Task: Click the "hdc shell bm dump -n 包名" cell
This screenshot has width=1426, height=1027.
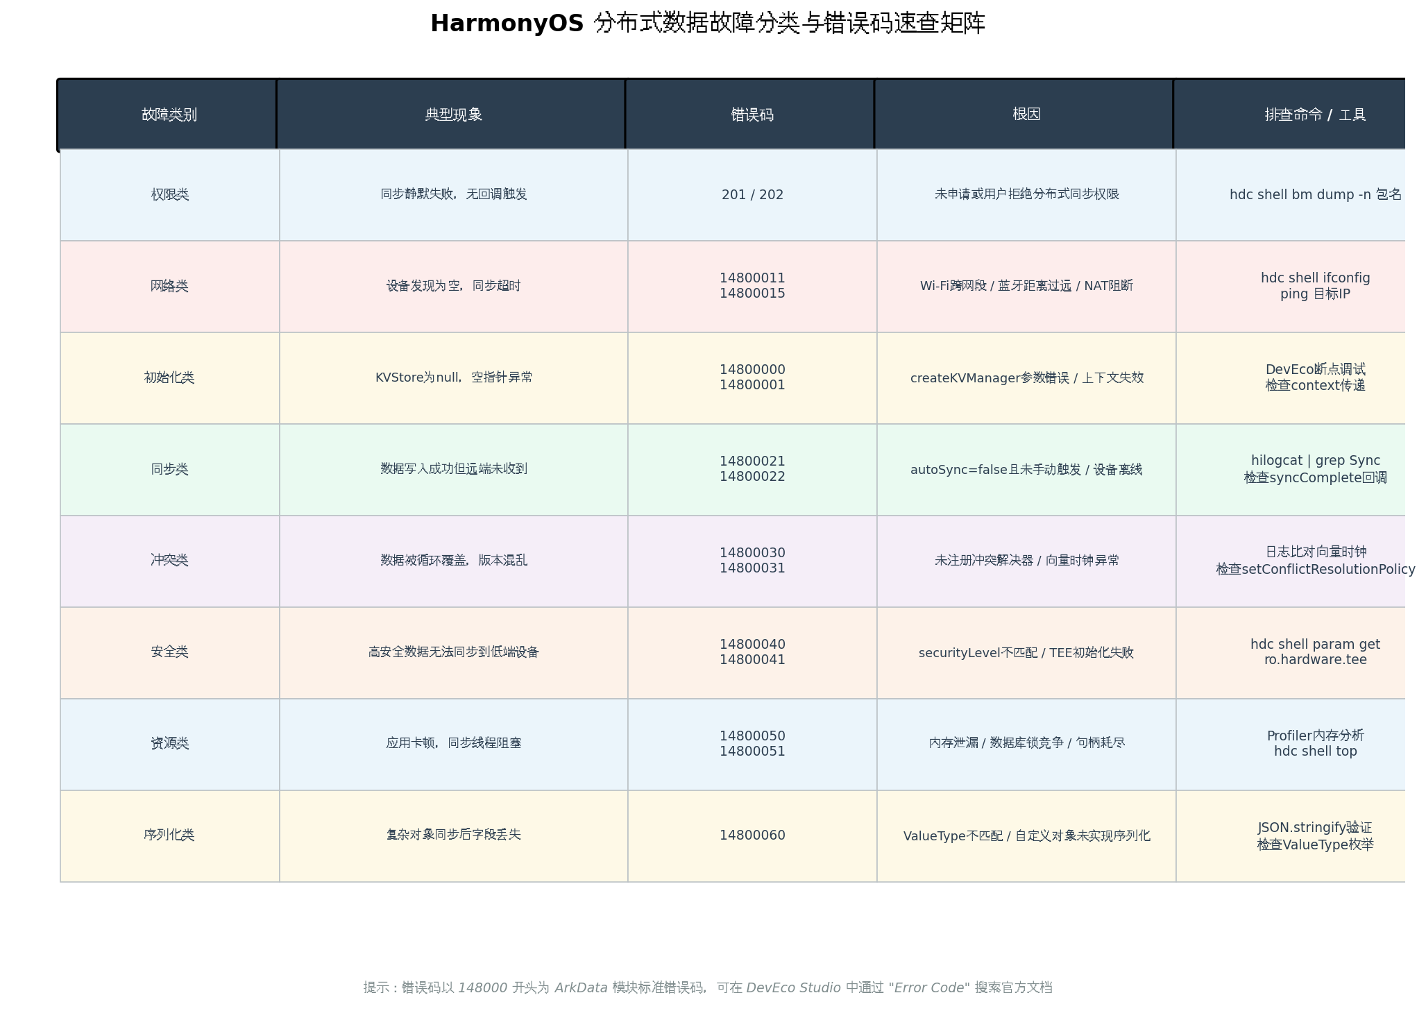Action: tap(1291, 195)
